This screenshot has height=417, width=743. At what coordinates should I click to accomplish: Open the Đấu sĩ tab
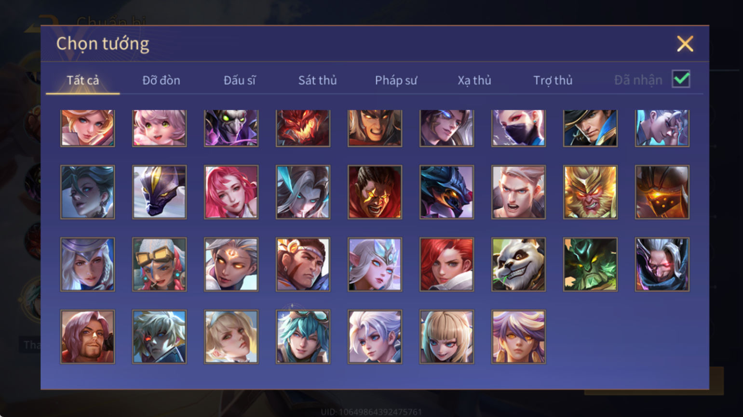coord(240,80)
